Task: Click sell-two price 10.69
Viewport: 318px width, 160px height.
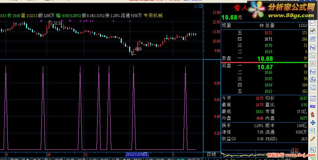Action: [268, 52]
